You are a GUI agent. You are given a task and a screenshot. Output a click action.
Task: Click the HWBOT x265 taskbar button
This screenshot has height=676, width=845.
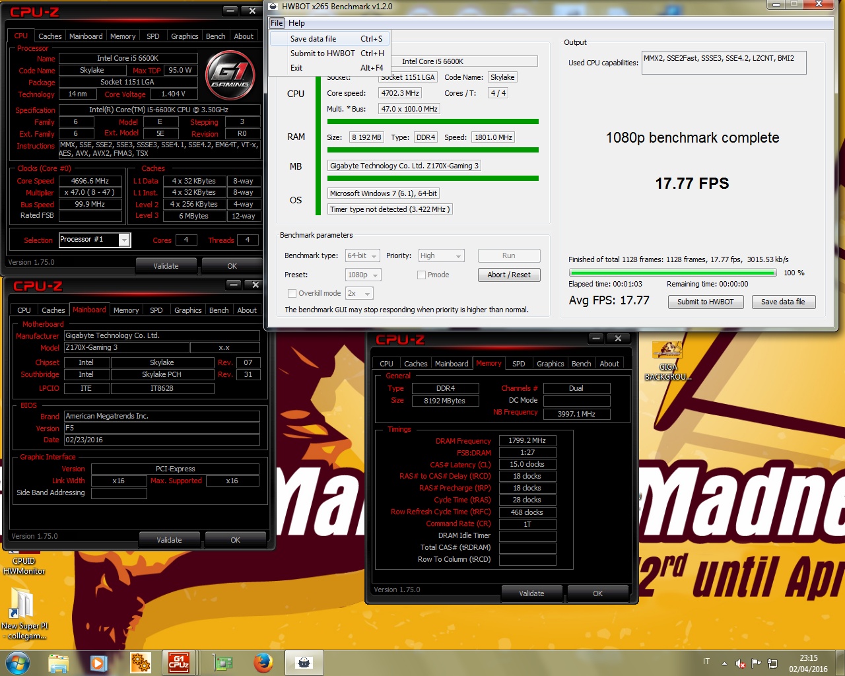click(304, 662)
